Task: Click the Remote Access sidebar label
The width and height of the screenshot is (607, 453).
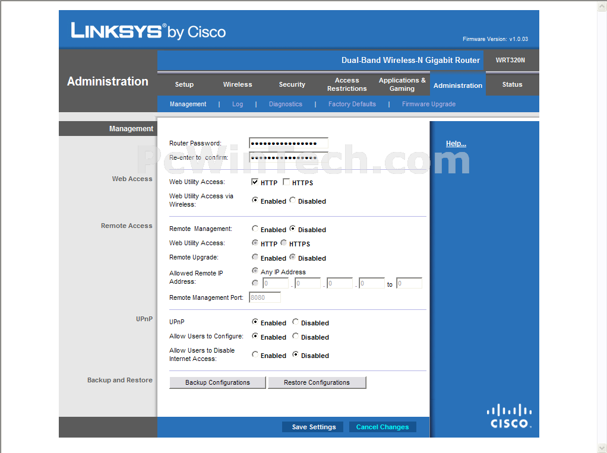Action: point(127,226)
